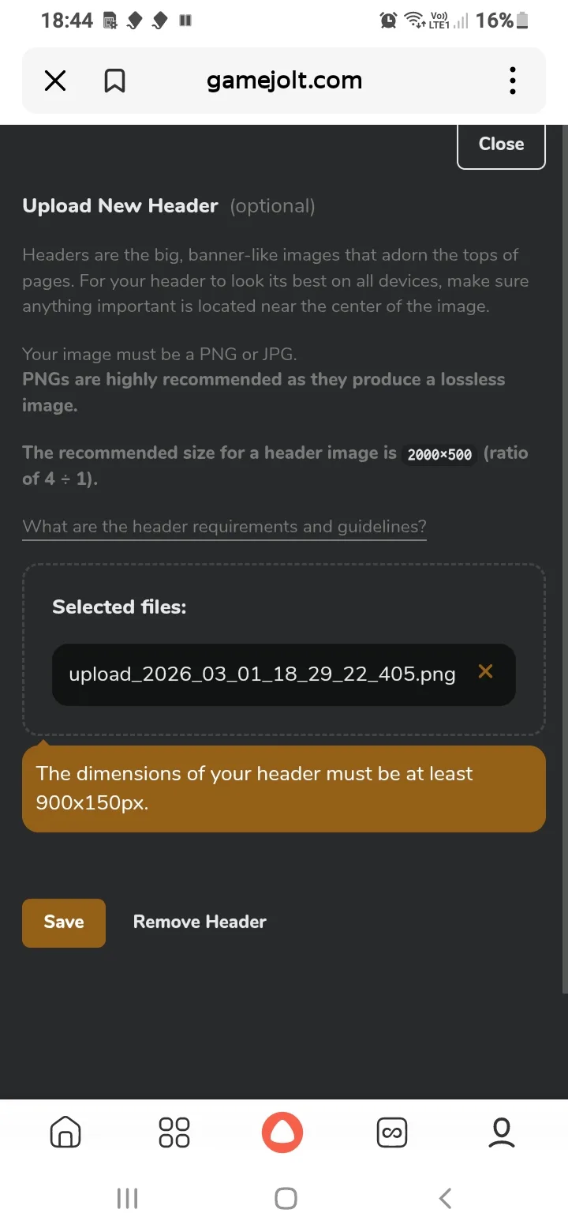
Task: Tap the red Alice assistant button
Action: [x=282, y=1132]
